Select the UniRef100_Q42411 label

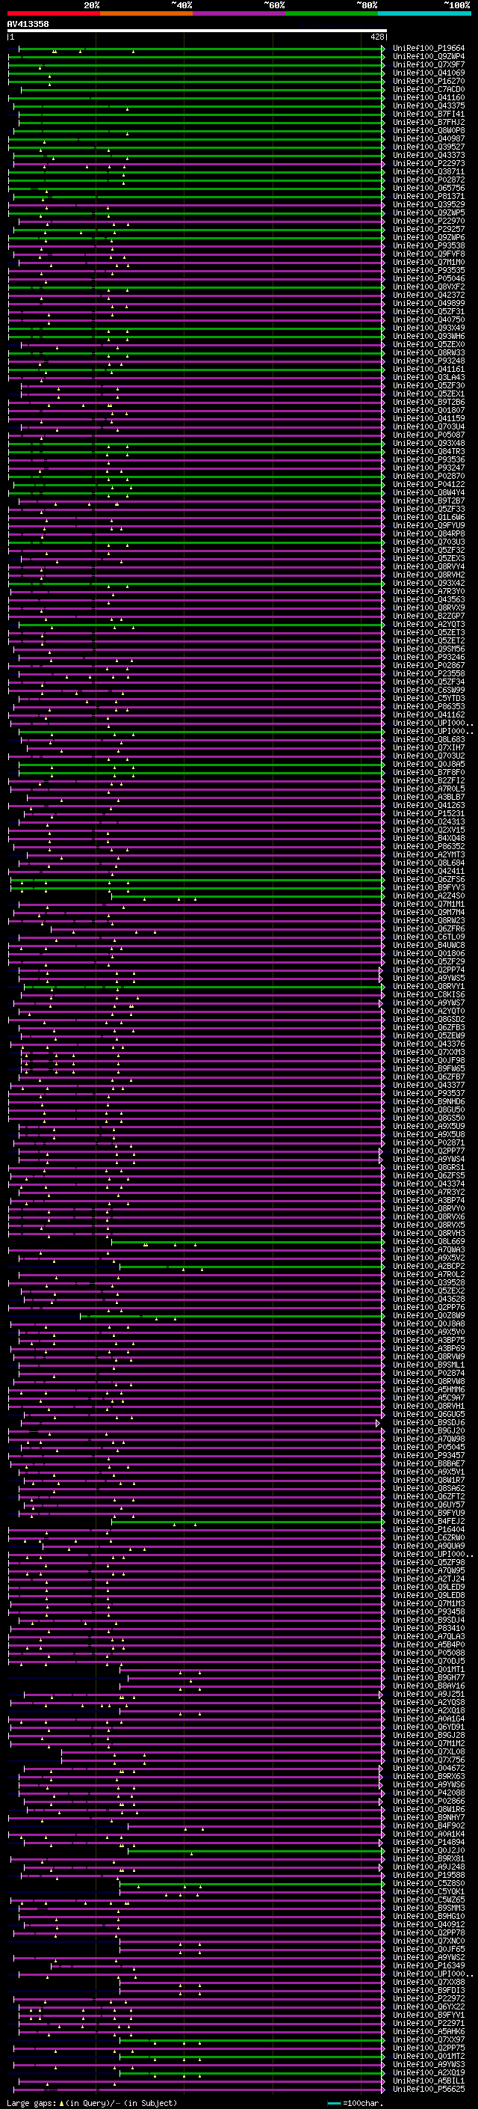tap(428, 871)
